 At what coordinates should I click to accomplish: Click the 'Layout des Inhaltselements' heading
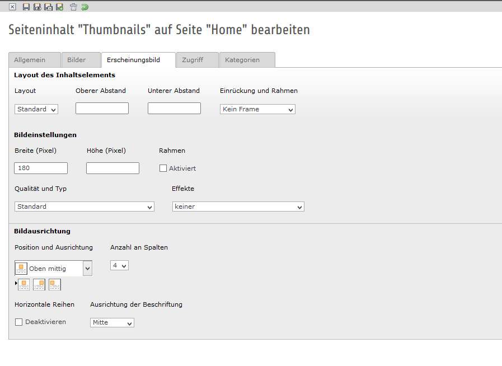click(65, 75)
